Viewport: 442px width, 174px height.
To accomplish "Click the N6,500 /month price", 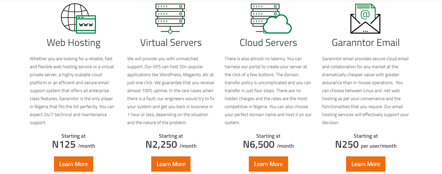I will pyautogui.click(x=268, y=144).
